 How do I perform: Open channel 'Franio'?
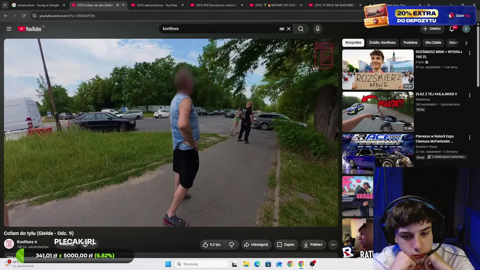point(420,62)
